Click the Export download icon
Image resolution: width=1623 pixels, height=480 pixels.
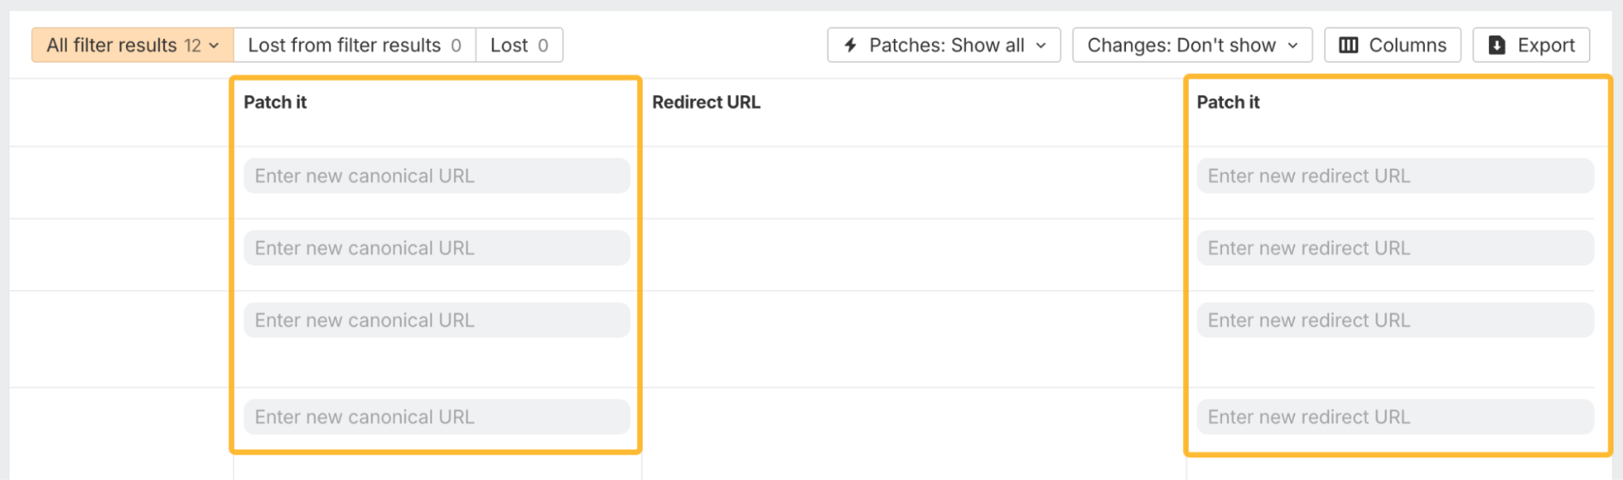pyautogui.click(x=1497, y=45)
